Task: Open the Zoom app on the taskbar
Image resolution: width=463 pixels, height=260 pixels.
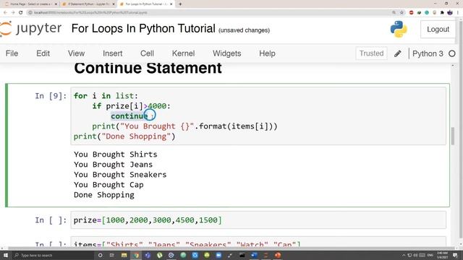Action: 218,255
